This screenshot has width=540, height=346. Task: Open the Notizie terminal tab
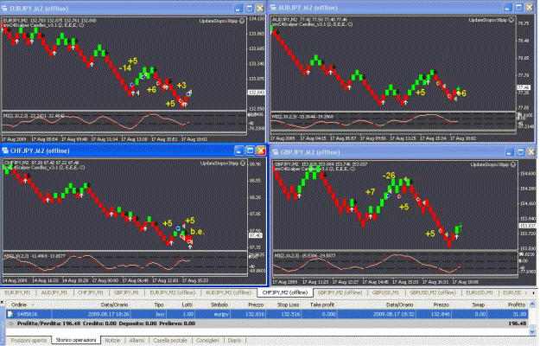pos(112,340)
